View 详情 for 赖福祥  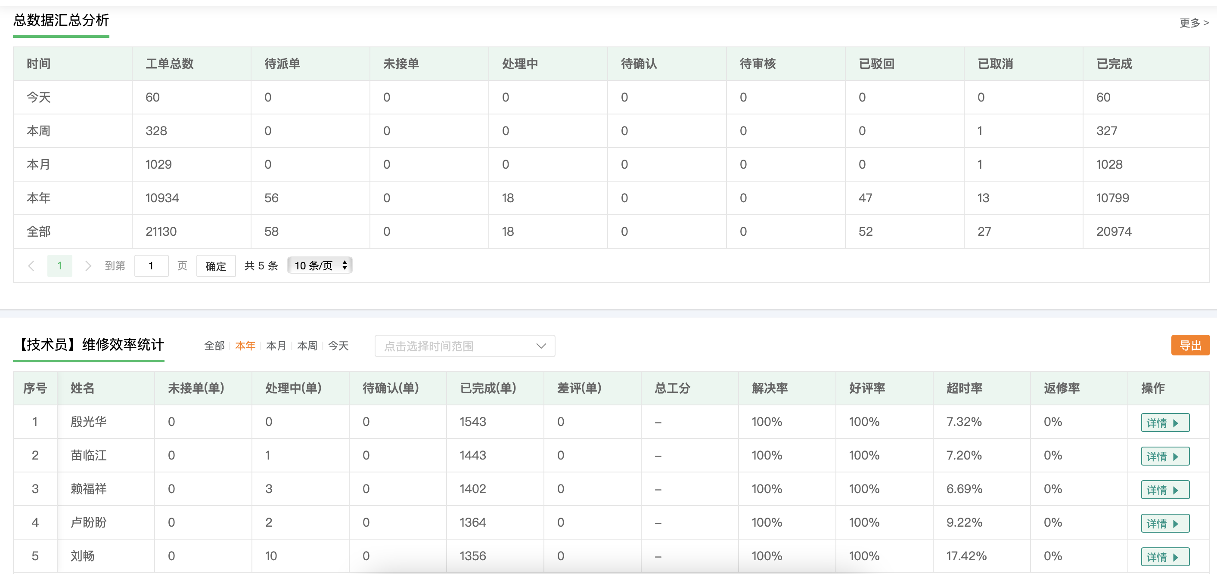click(x=1165, y=490)
